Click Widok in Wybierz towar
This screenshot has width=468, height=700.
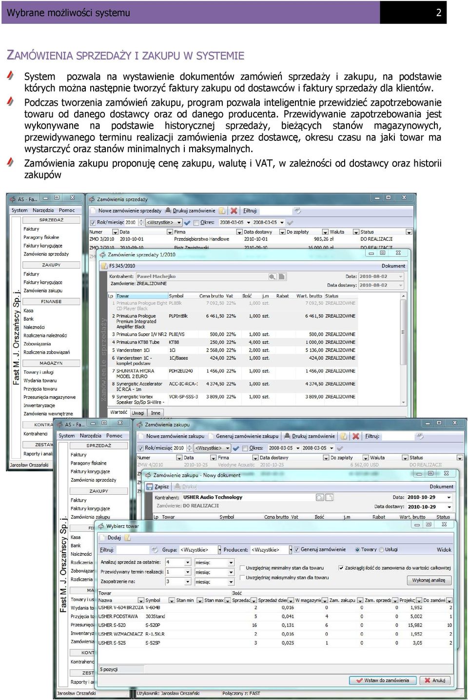(x=444, y=549)
